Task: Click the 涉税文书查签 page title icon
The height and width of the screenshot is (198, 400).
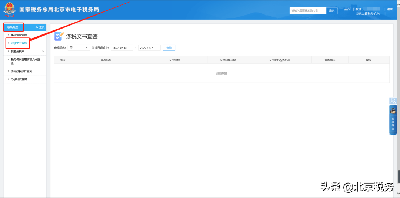Action: (59, 36)
